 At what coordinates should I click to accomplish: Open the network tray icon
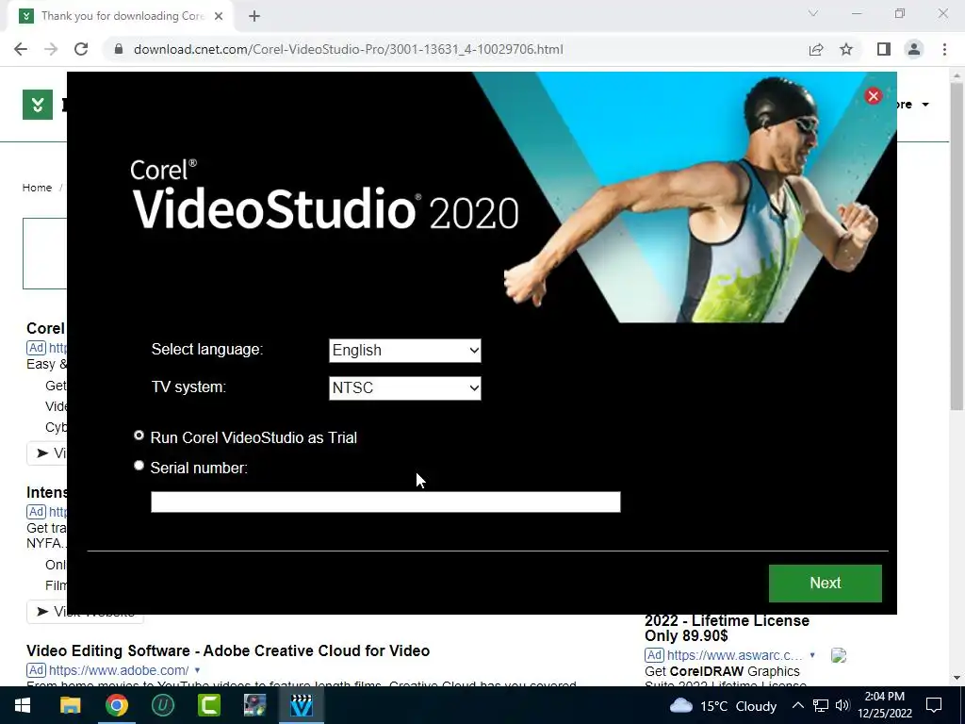point(821,705)
